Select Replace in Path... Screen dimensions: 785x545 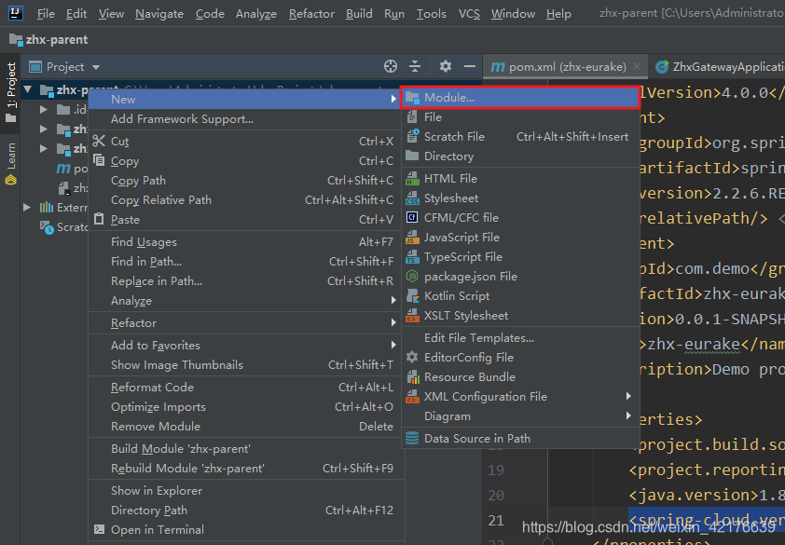[245, 281]
